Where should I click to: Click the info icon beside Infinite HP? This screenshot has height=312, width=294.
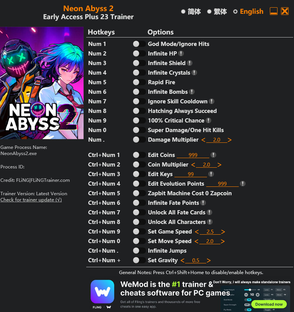click(x=181, y=54)
